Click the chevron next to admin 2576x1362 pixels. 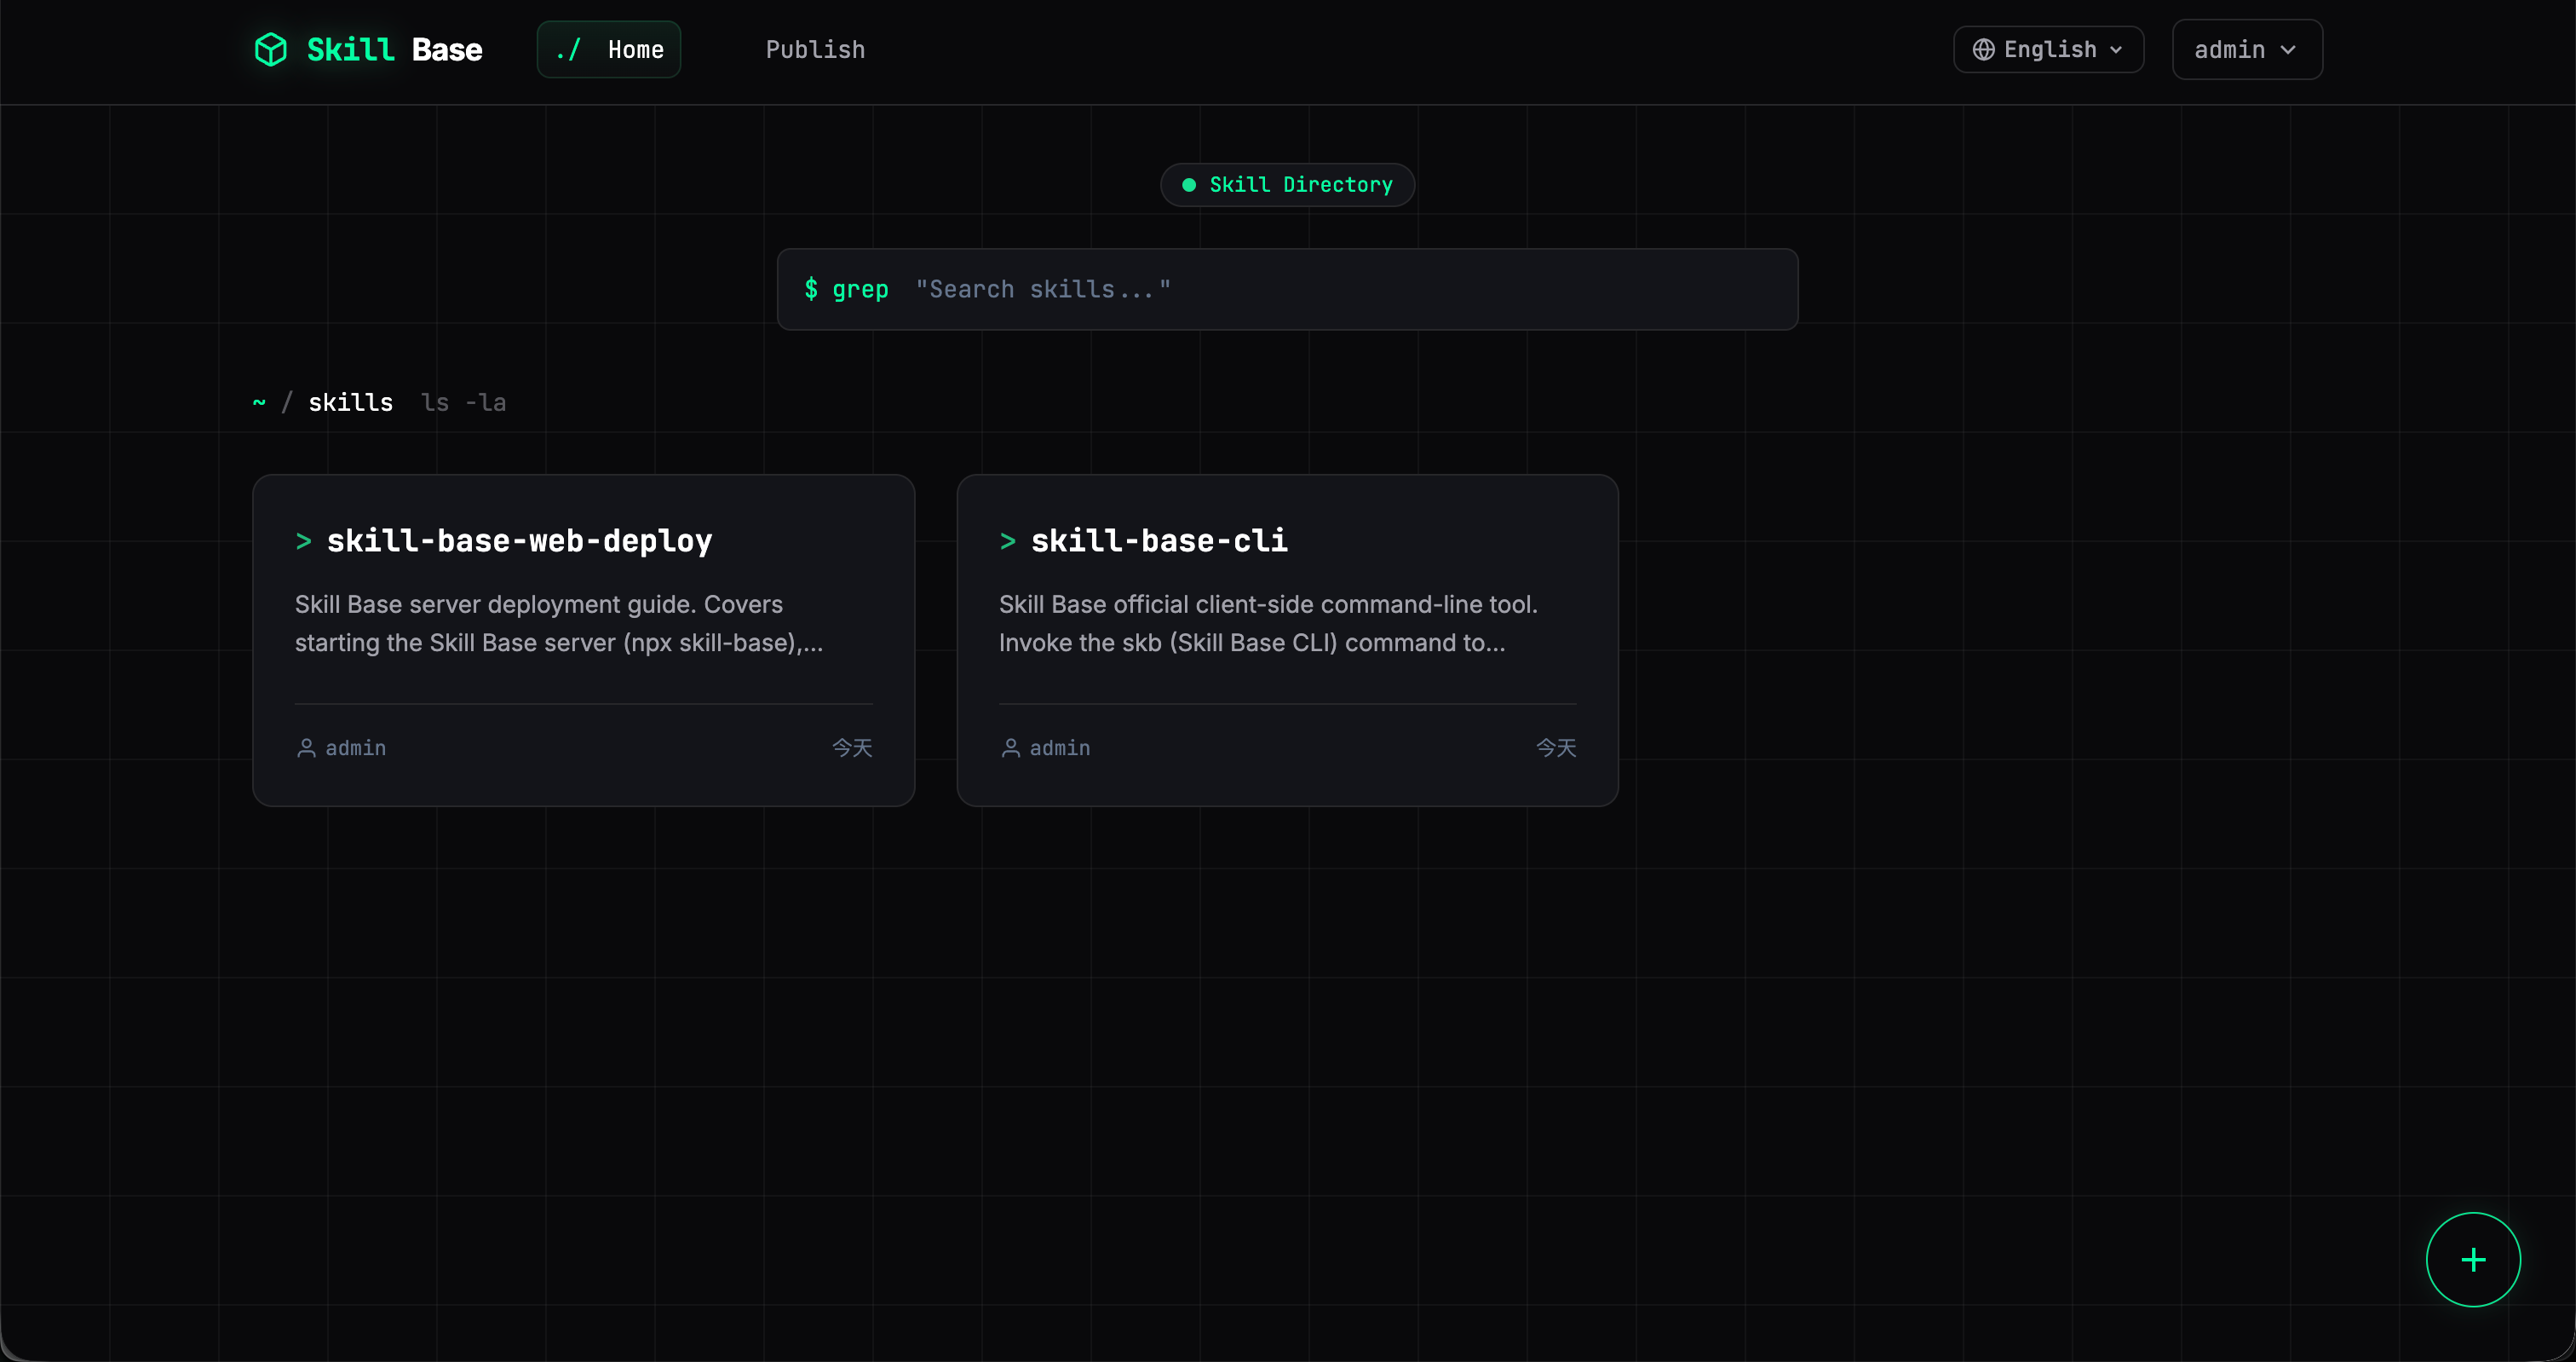click(x=2288, y=49)
